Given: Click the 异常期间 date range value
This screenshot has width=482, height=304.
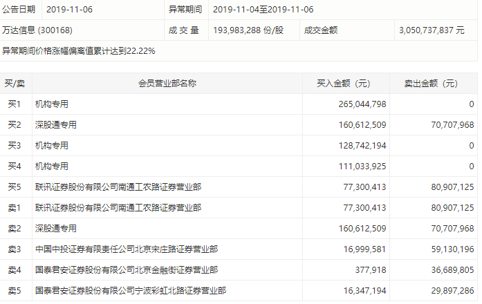Looking at the screenshot, I should [x=263, y=10].
